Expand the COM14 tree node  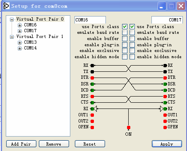tap(19, 48)
